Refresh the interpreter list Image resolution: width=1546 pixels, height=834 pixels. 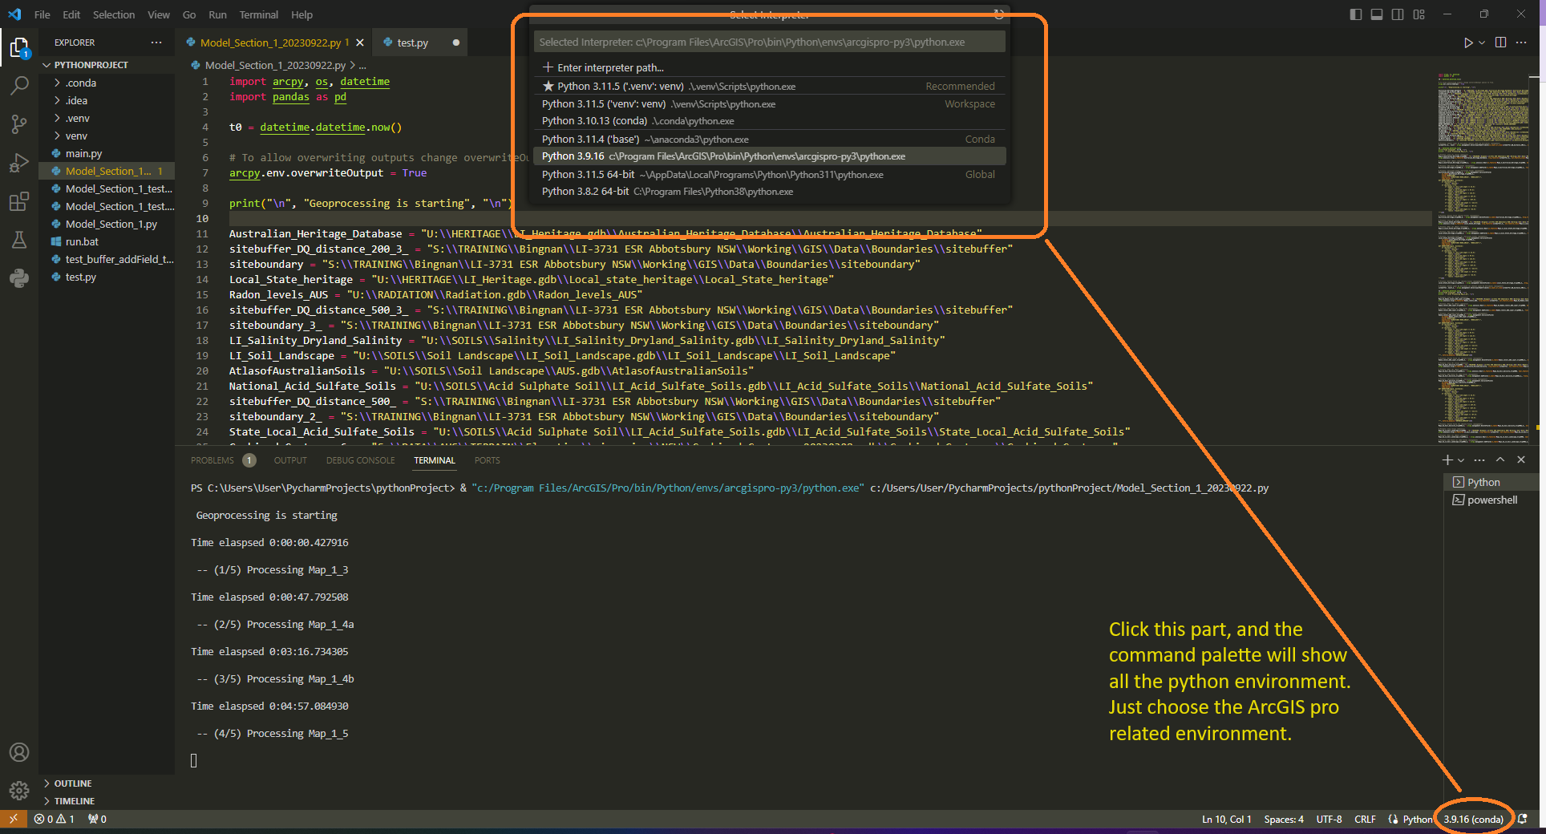tap(998, 14)
